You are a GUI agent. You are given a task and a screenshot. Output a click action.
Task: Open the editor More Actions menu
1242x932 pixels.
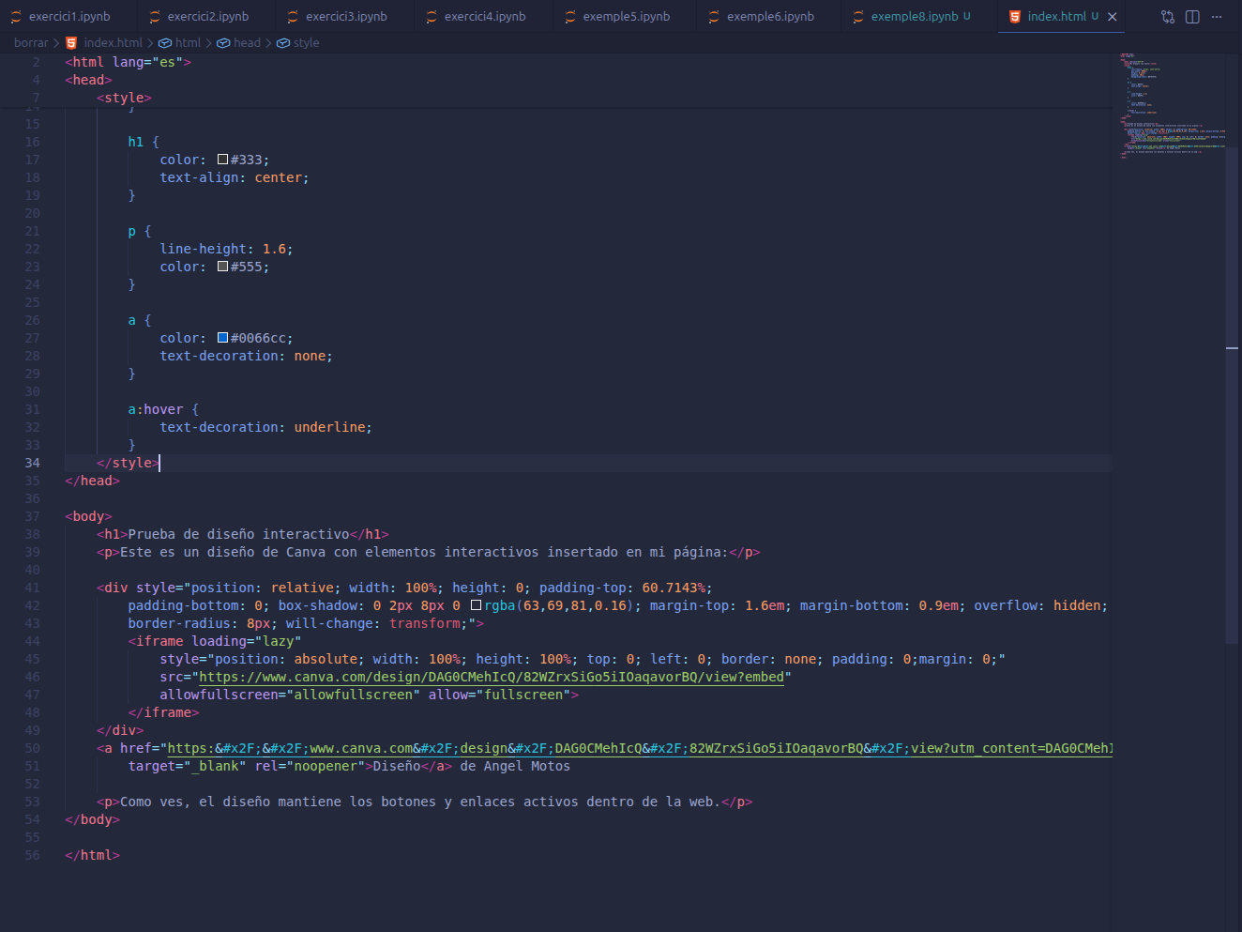tap(1217, 17)
